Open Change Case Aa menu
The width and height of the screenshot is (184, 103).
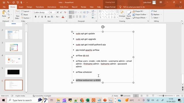coord(57,17)
